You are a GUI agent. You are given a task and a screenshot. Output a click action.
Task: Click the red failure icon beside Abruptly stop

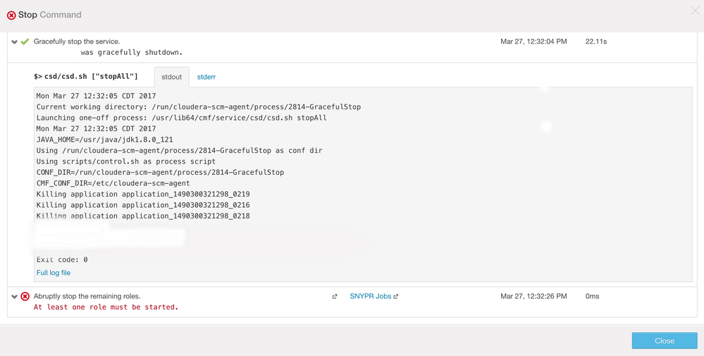click(25, 297)
